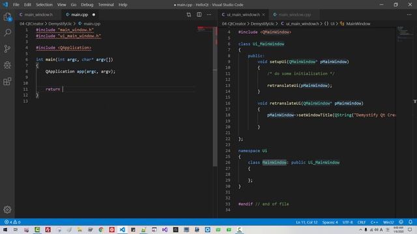Click the Split Editor Right icon

tap(199, 14)
